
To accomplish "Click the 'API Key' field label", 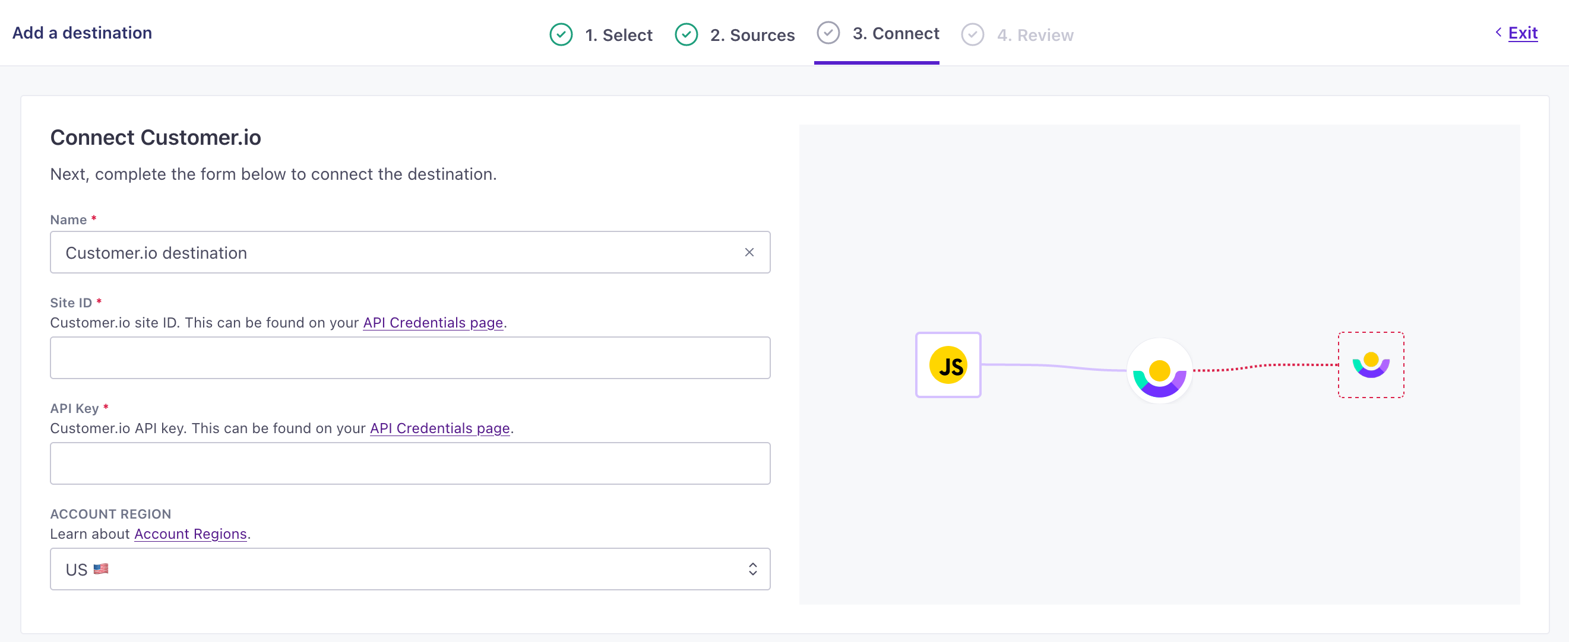I will 74,409.
